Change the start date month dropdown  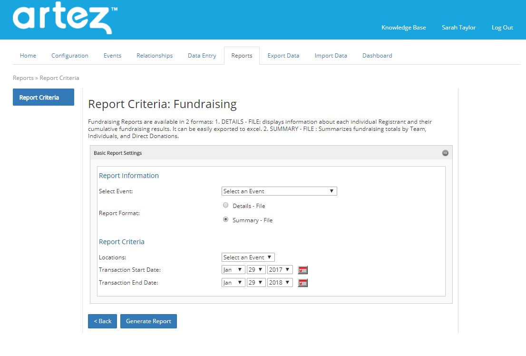coord(233,270)
